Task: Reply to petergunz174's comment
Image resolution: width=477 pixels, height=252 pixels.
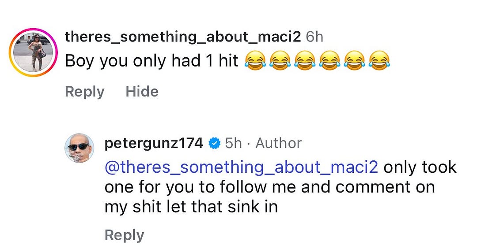Action: click(x=124, y=235)
